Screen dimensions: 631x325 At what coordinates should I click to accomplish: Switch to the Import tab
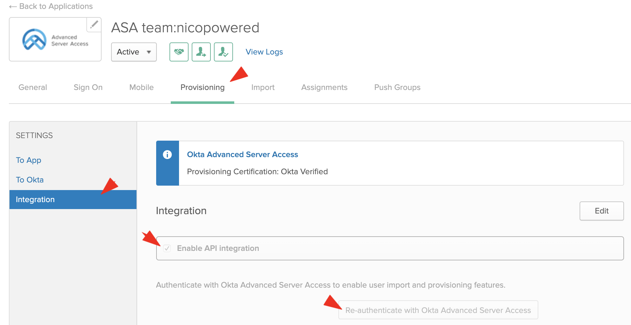pyautogui.click(x=263, y=87)
